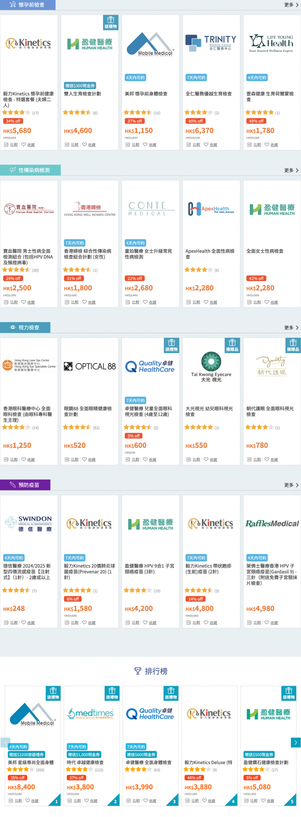Click compare icon for 美邦 星級尊尚全面身體 ranking card
Screen dimensions: 301x817
tap(11, 800)
